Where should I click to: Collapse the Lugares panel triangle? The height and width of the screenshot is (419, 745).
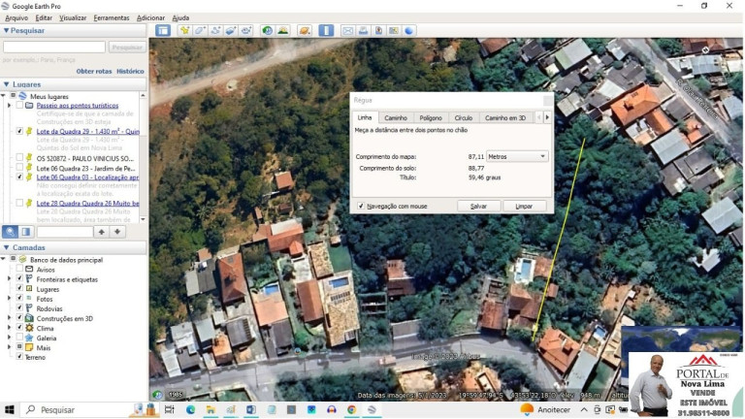[6, 84]
